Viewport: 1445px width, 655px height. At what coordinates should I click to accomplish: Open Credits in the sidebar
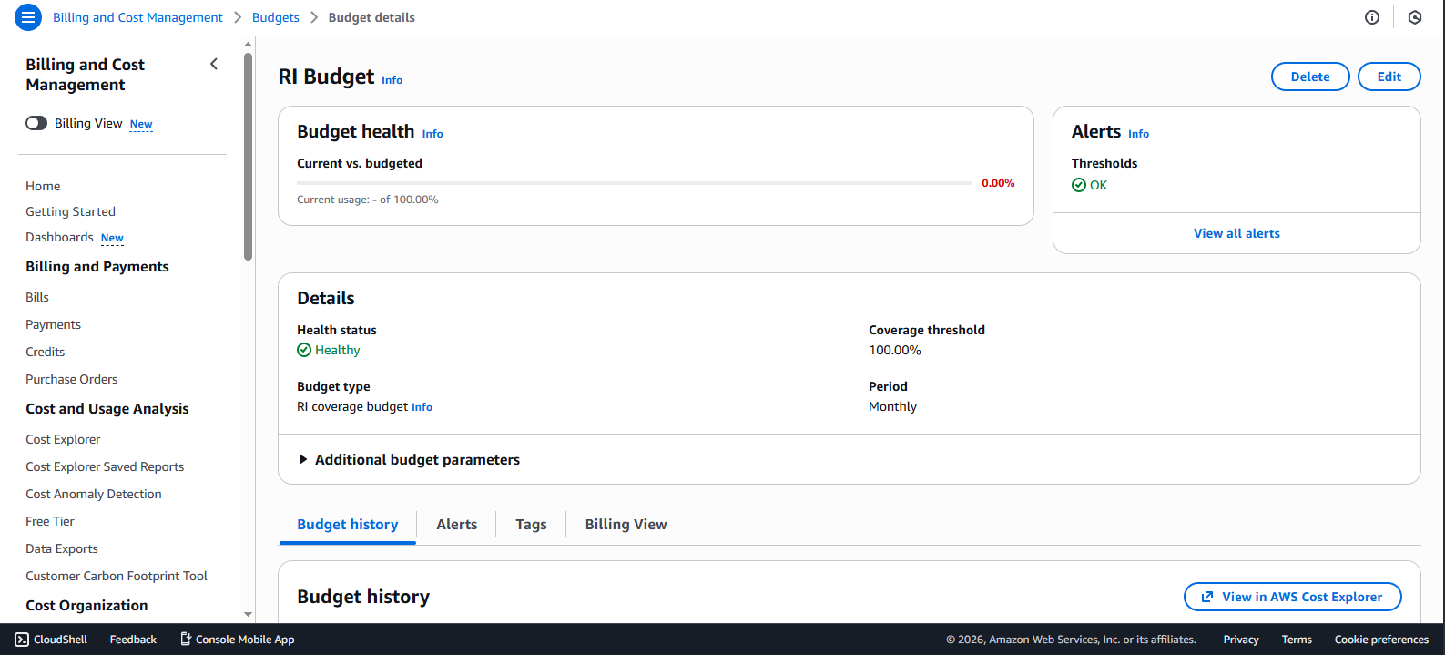pyautogui.click(x=45, y=352)
